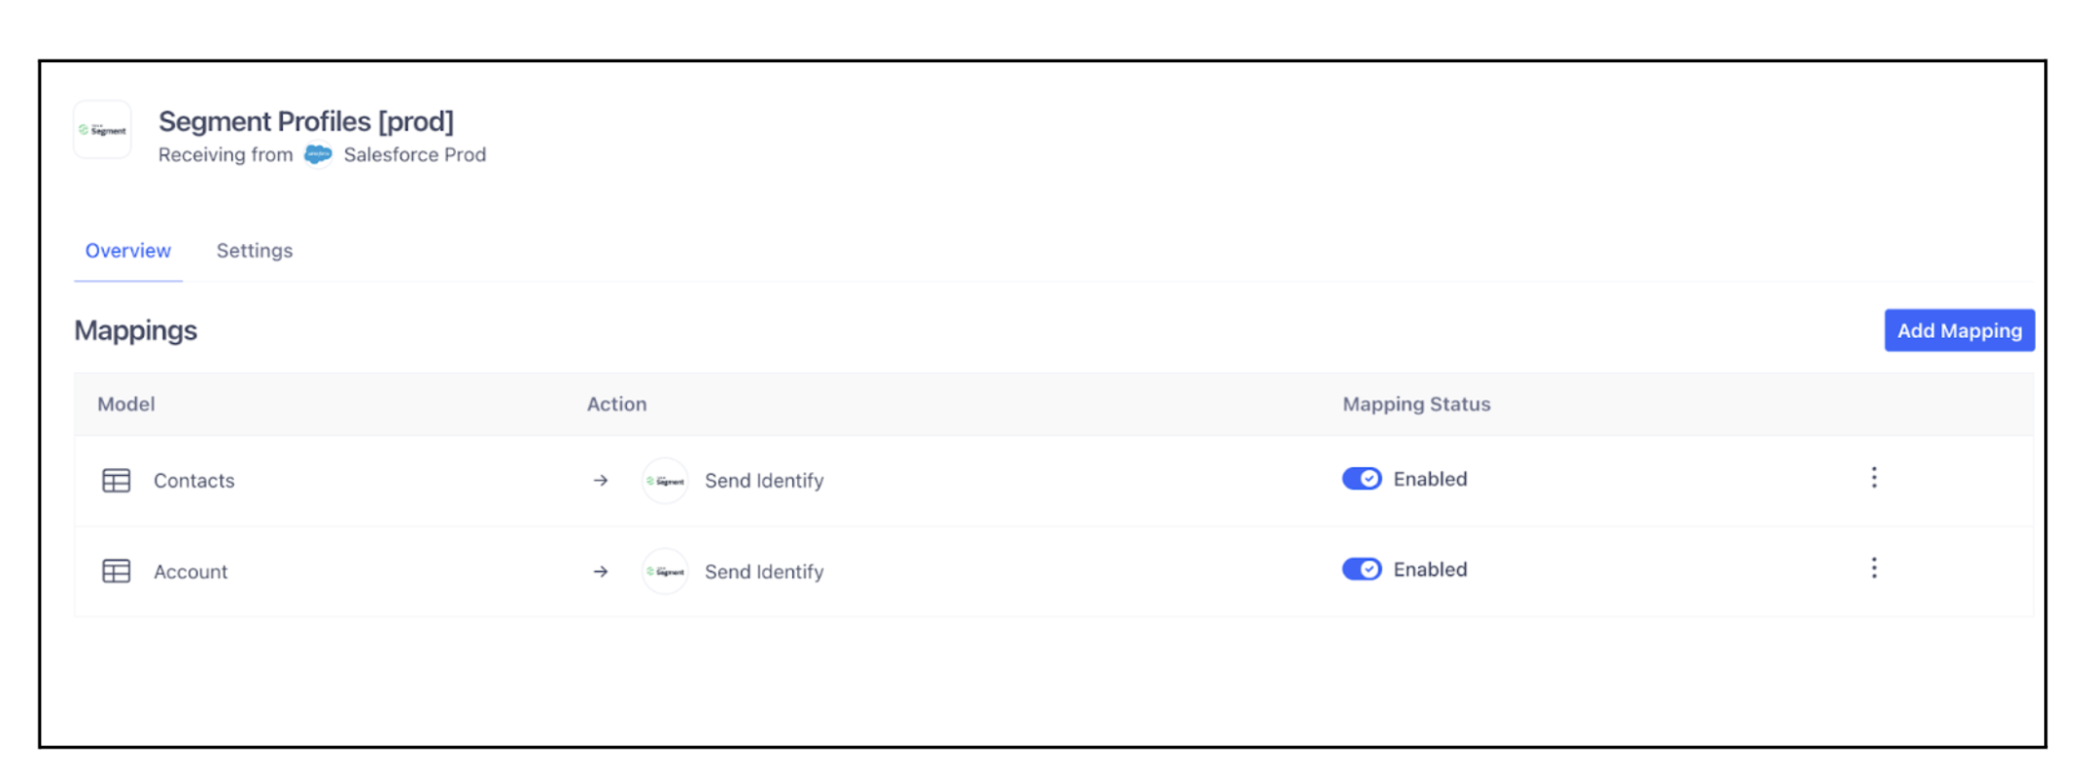Open the Account row three-dot menu
This screenshot has width=2090, height=783.
(x=1874, y=568)
